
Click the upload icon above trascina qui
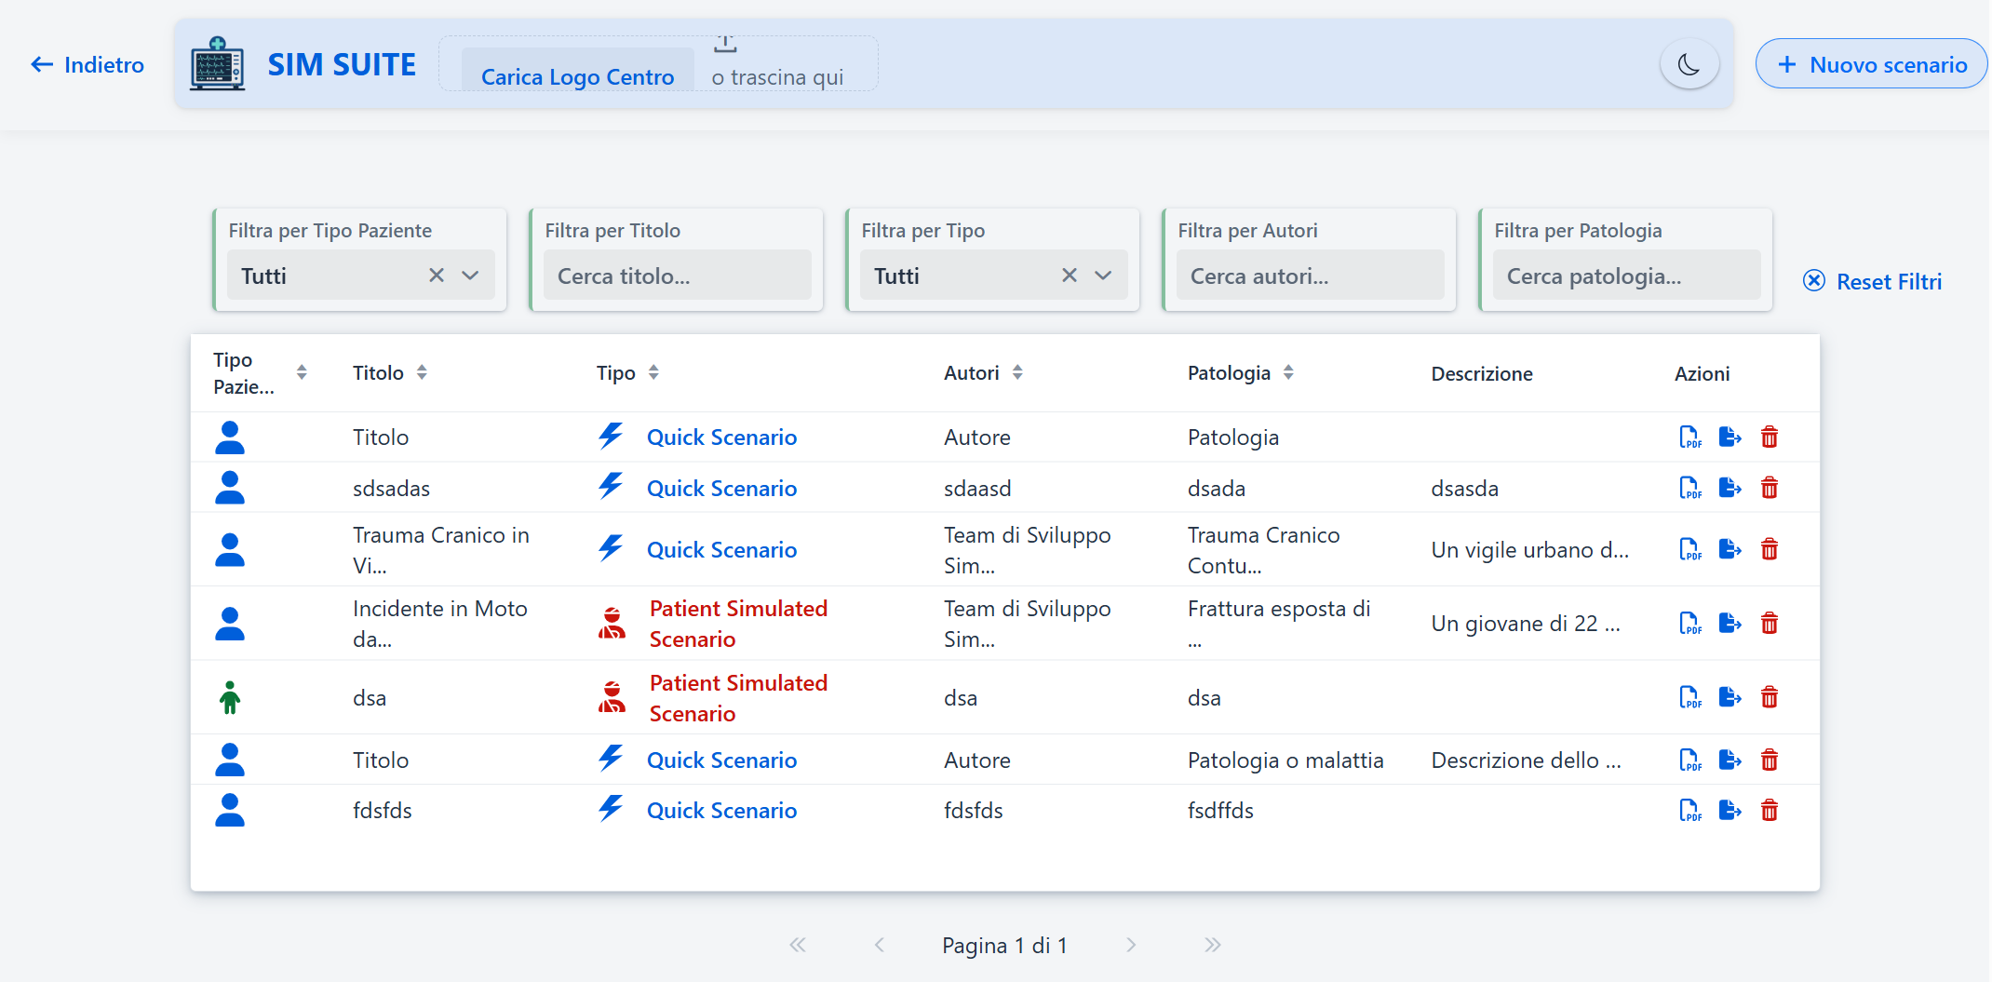tap(725, 44)
